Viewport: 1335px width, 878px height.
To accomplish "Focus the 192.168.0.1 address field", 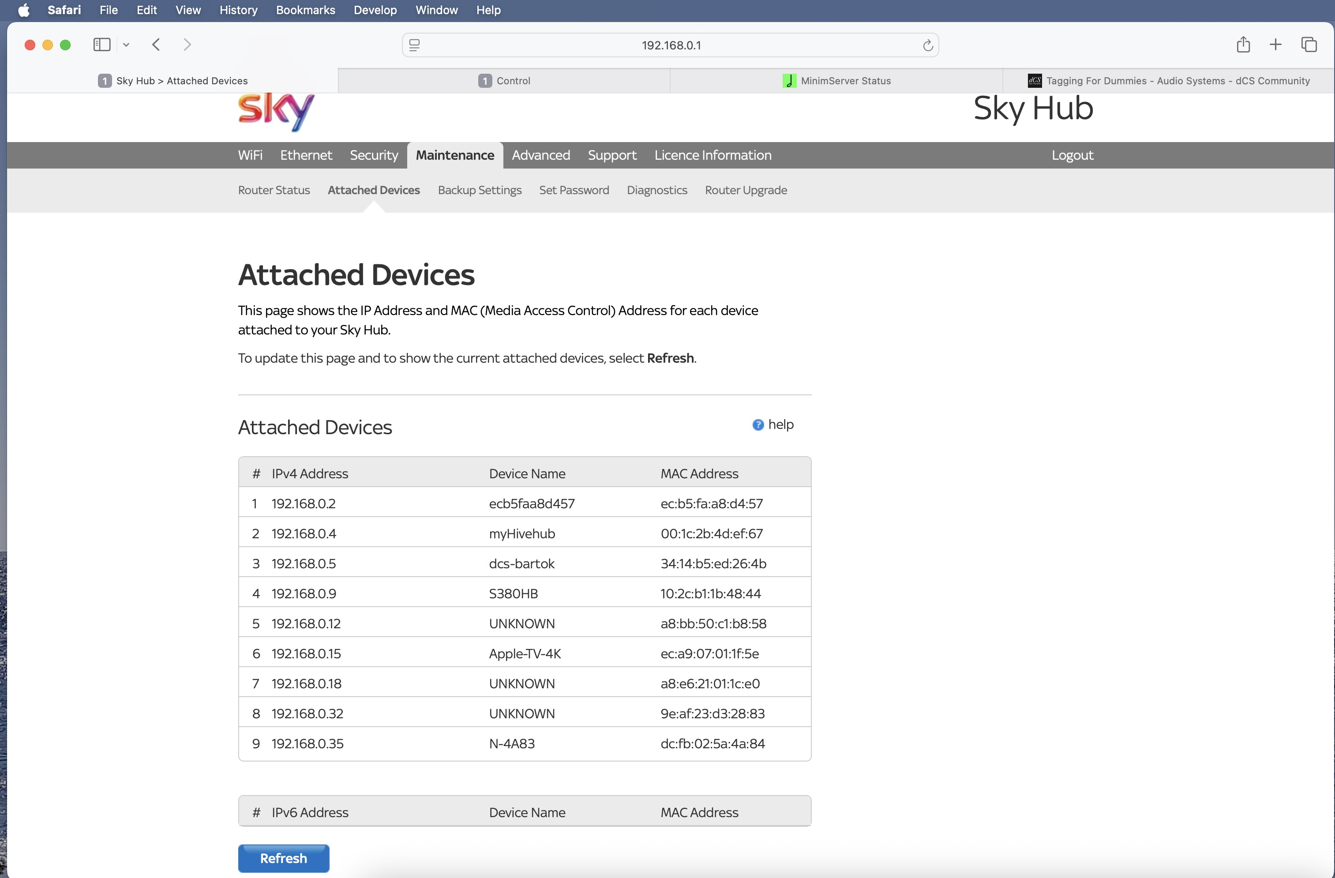I will pyautogui.click(x=670, y=45).
